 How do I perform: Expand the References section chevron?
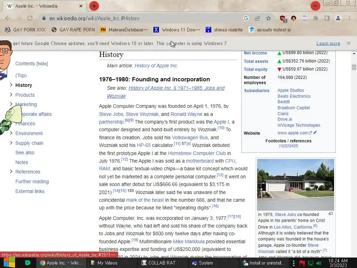point(11,171)
